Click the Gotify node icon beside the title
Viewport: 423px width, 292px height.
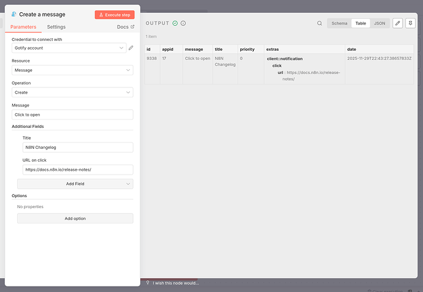tap(13, 14)
